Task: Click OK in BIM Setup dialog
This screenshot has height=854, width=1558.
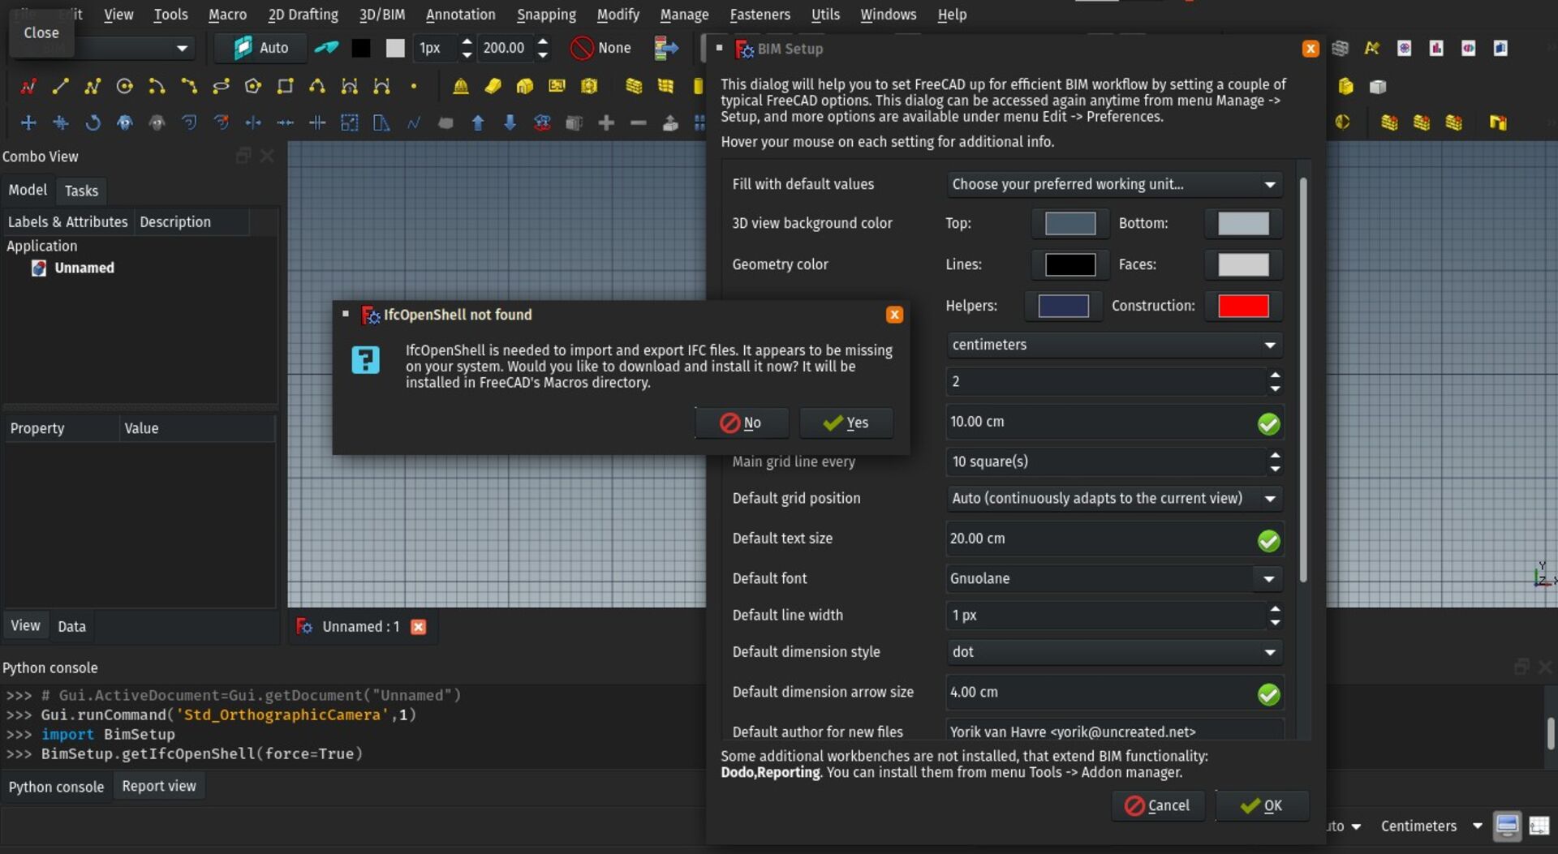Action: tap(1262, 805)
